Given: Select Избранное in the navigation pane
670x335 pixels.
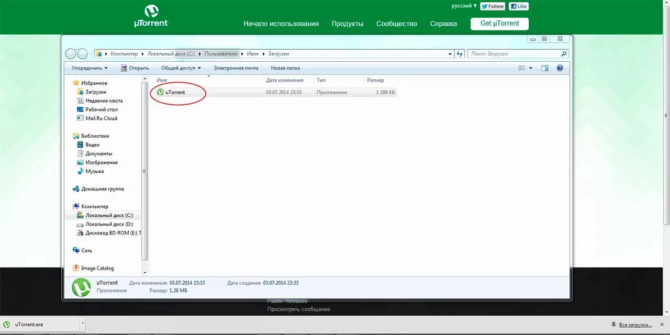Looking at the screenshot, I should (94, 83).
